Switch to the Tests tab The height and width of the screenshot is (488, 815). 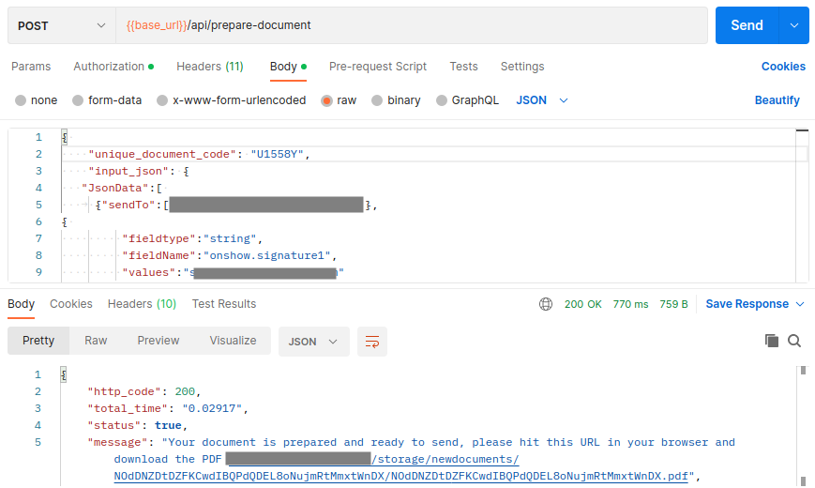tap(463, 67)
